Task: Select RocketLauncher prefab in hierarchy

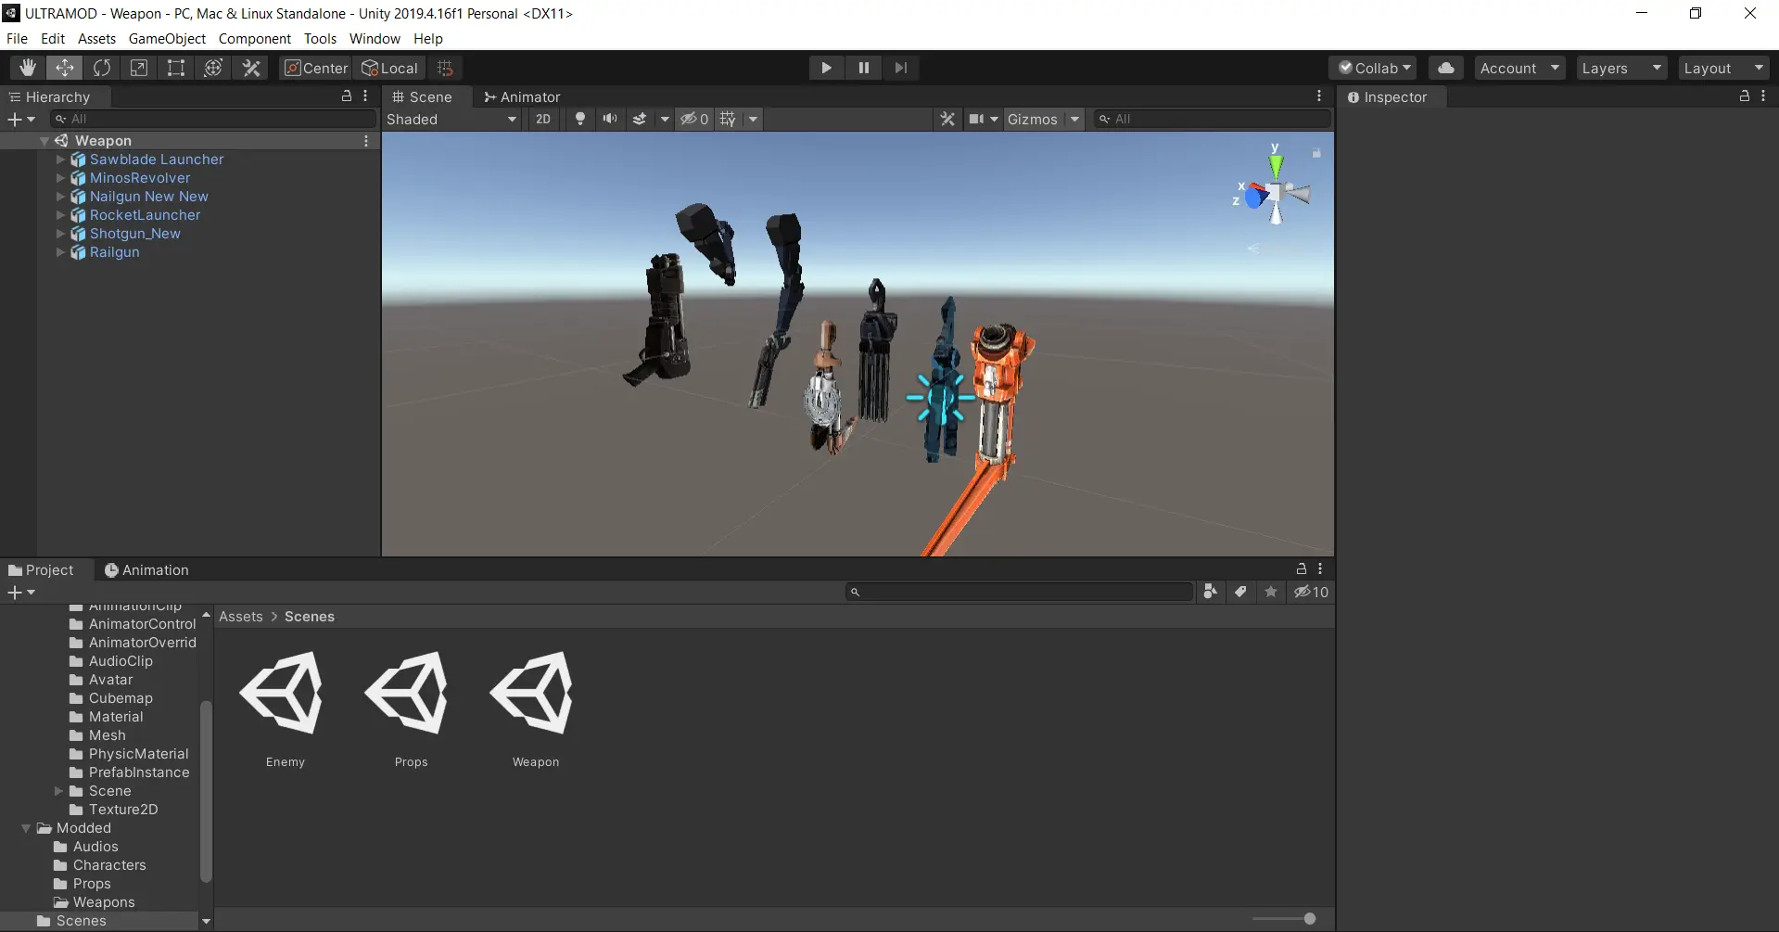Action: pos(145,215)
